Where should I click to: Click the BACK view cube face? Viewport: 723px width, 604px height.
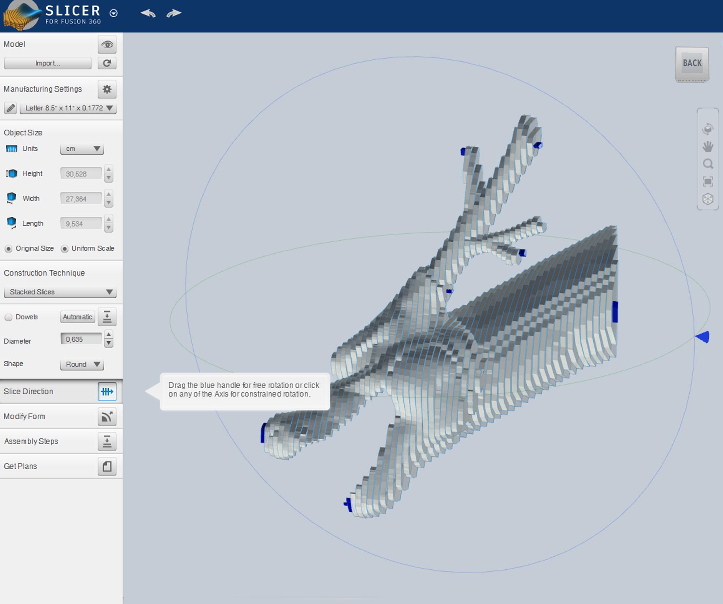point(692,63)
